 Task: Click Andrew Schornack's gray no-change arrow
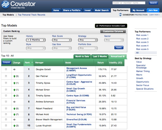click(x=14, y=102)
